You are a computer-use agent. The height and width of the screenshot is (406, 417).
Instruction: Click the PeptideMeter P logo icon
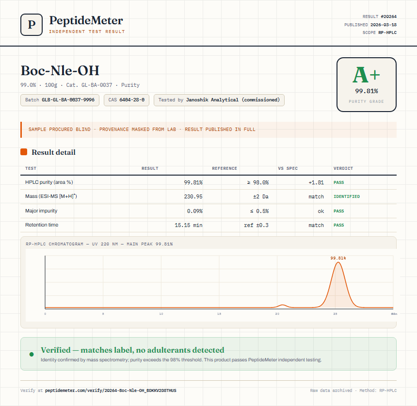tap(32, 25)
